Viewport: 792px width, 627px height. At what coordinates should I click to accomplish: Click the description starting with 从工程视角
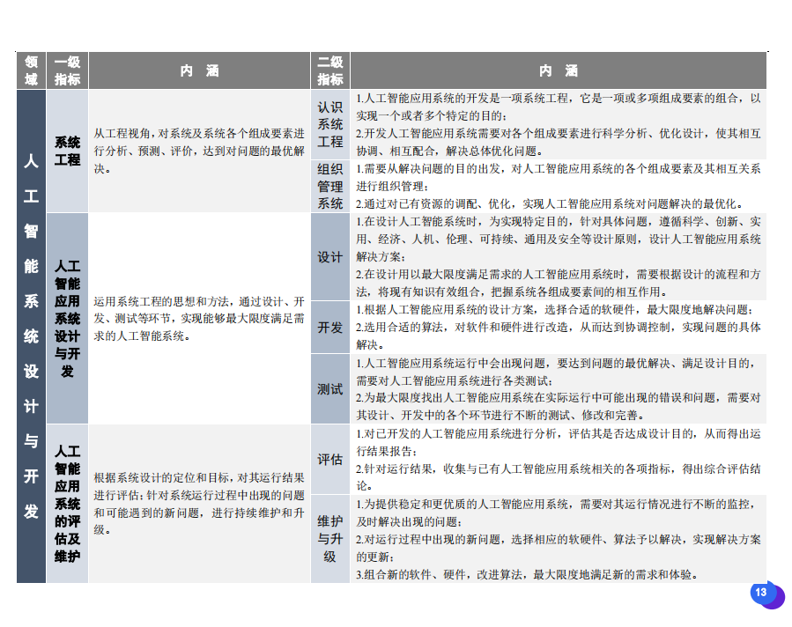200,151
